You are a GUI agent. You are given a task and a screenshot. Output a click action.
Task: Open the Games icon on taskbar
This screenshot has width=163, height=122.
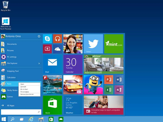(x=61, y=119)
